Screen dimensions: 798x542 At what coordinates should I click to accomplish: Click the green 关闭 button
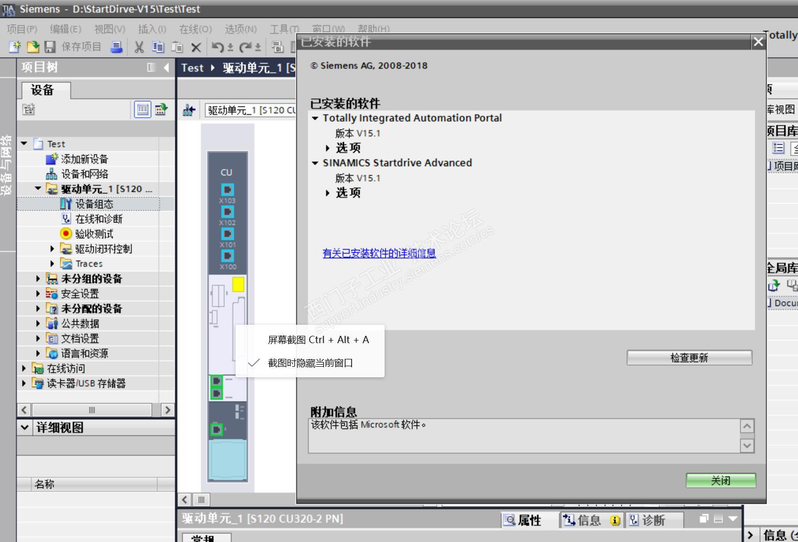(x=721, y=481)
